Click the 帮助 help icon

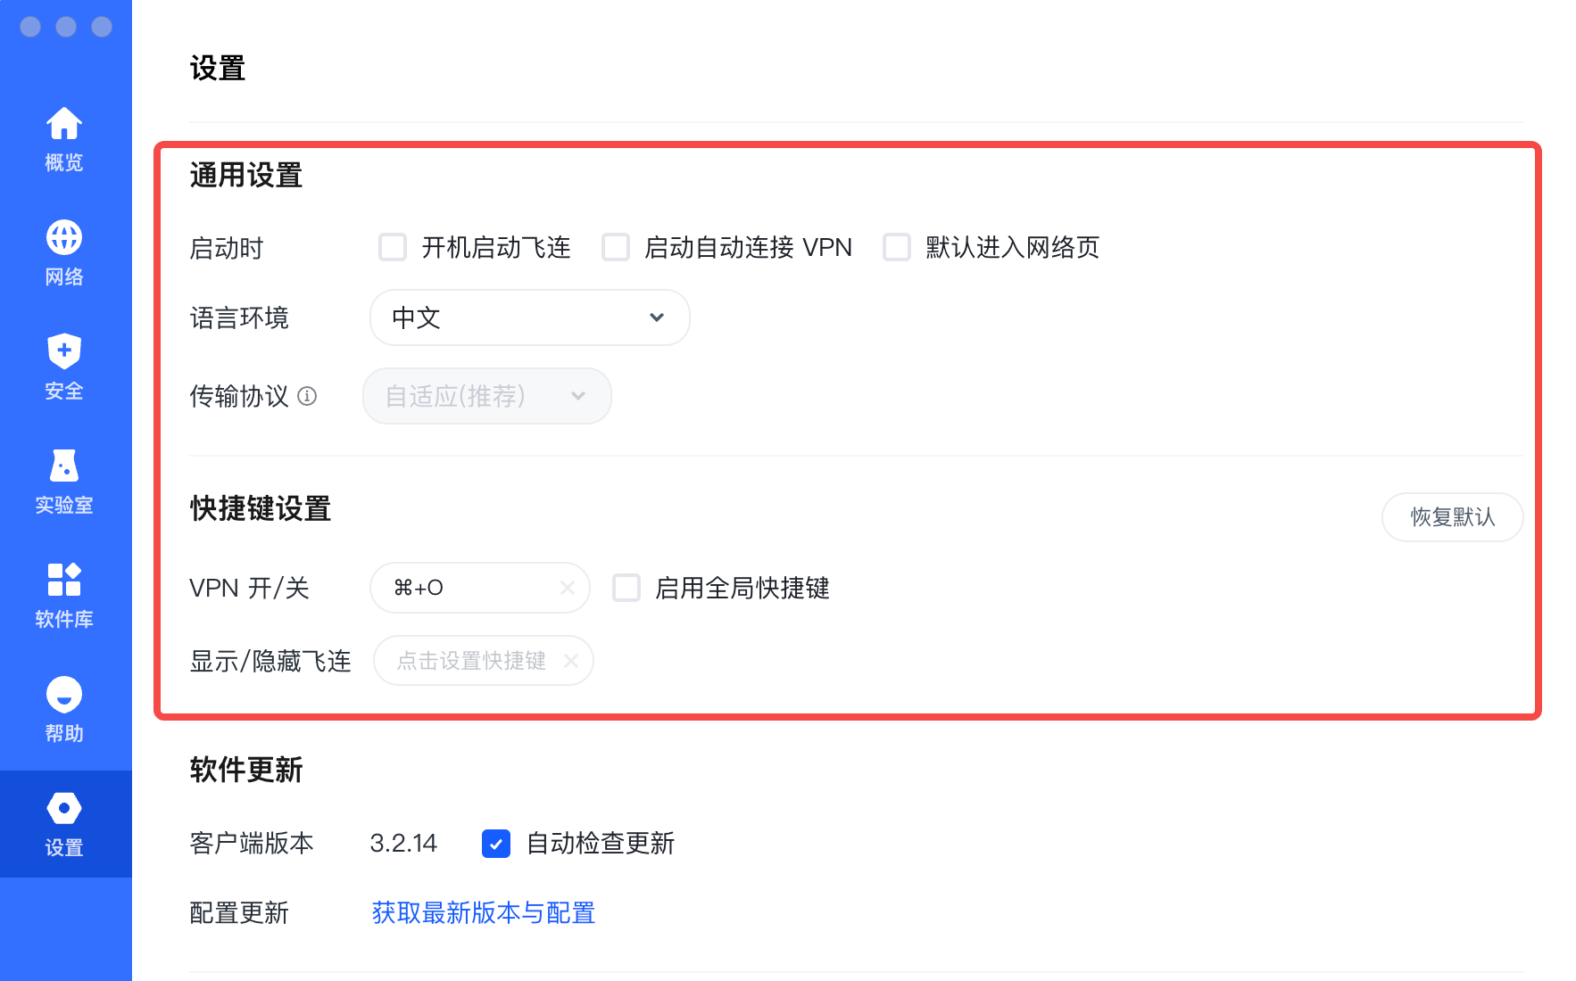click(x=64, y=694)
